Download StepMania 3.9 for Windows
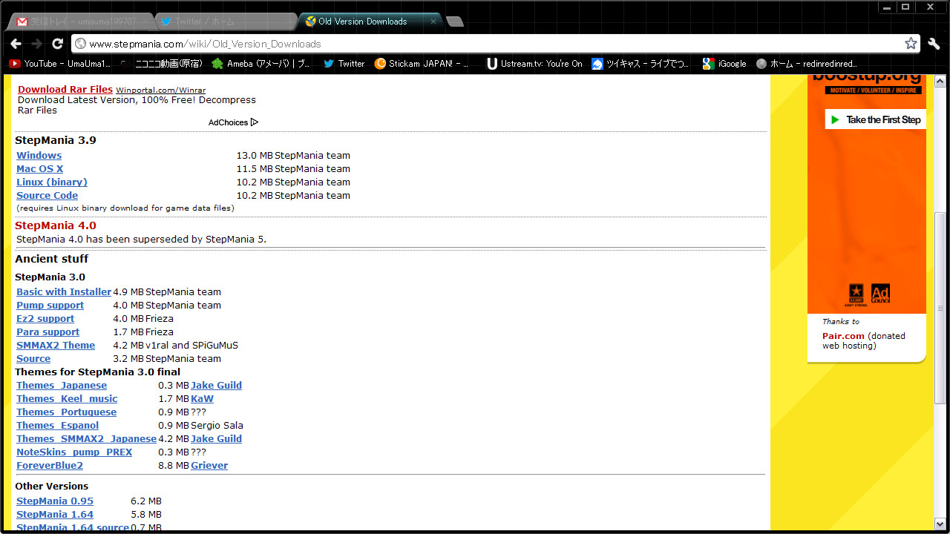The width and height of the screenshot is (950, 534). pos(39,156)
